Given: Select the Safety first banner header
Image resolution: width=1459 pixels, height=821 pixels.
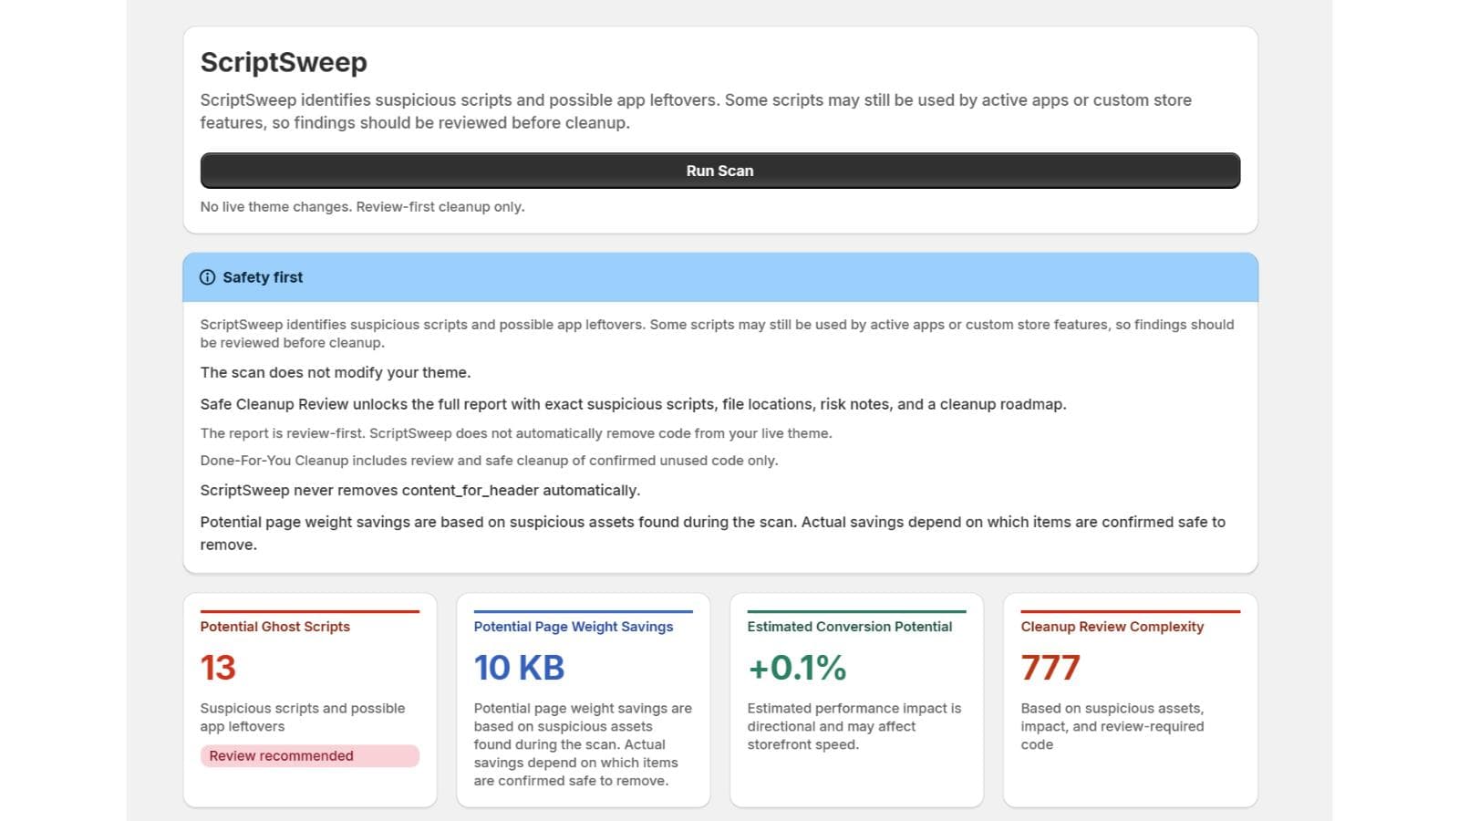Looking at the screenshot, I should 719,277.
